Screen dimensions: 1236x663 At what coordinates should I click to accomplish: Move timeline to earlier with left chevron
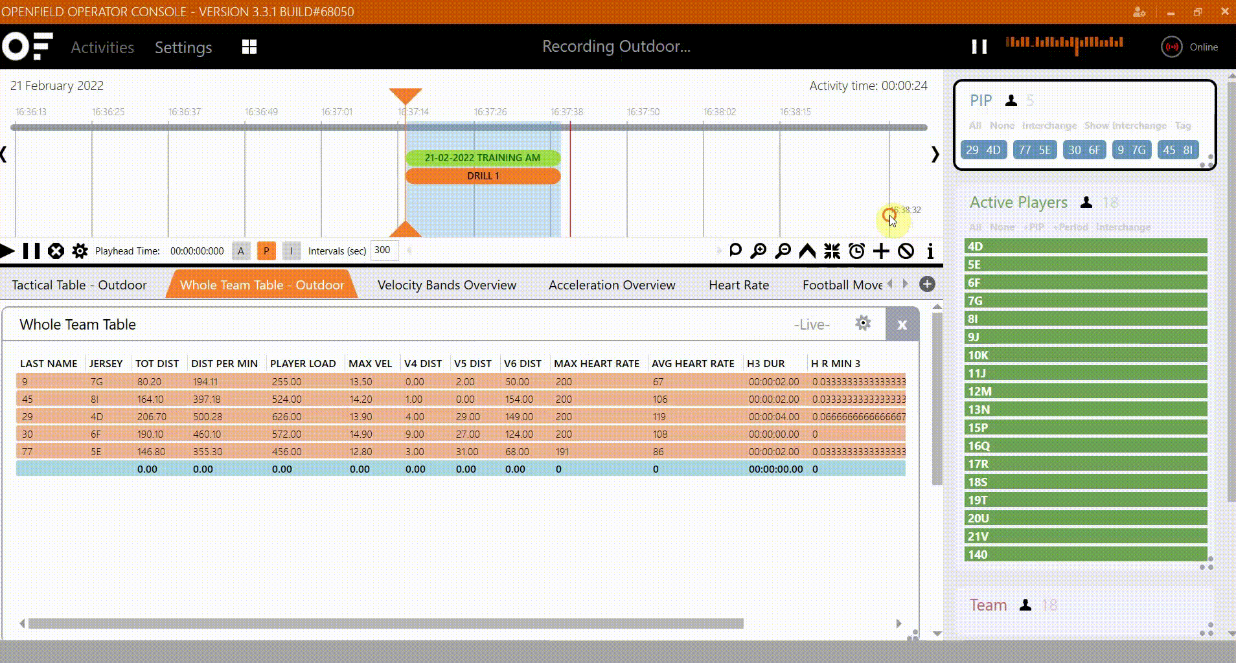click(4, 154)
